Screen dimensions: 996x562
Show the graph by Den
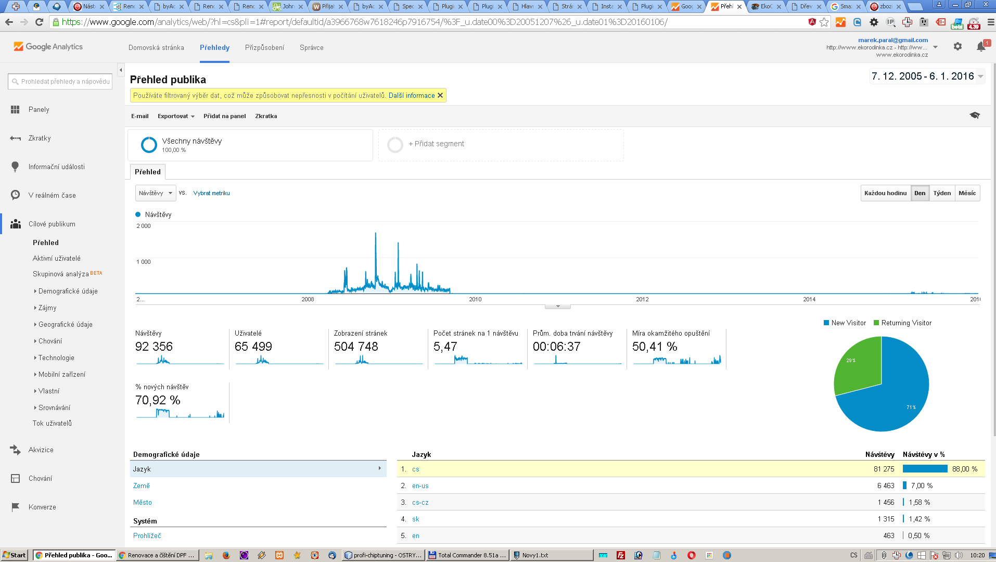pos(920,193)
